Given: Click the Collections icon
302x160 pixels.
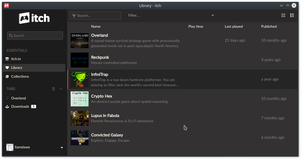Looking at the screenshot, I should 7,76.
